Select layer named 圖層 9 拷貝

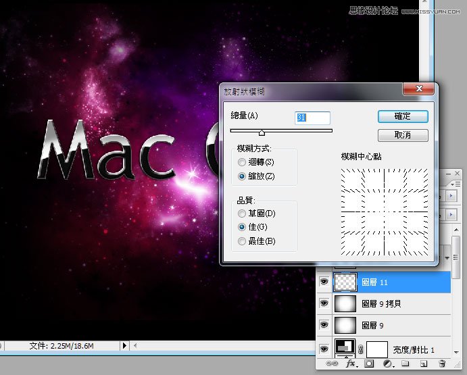click(x=381, y=304)
